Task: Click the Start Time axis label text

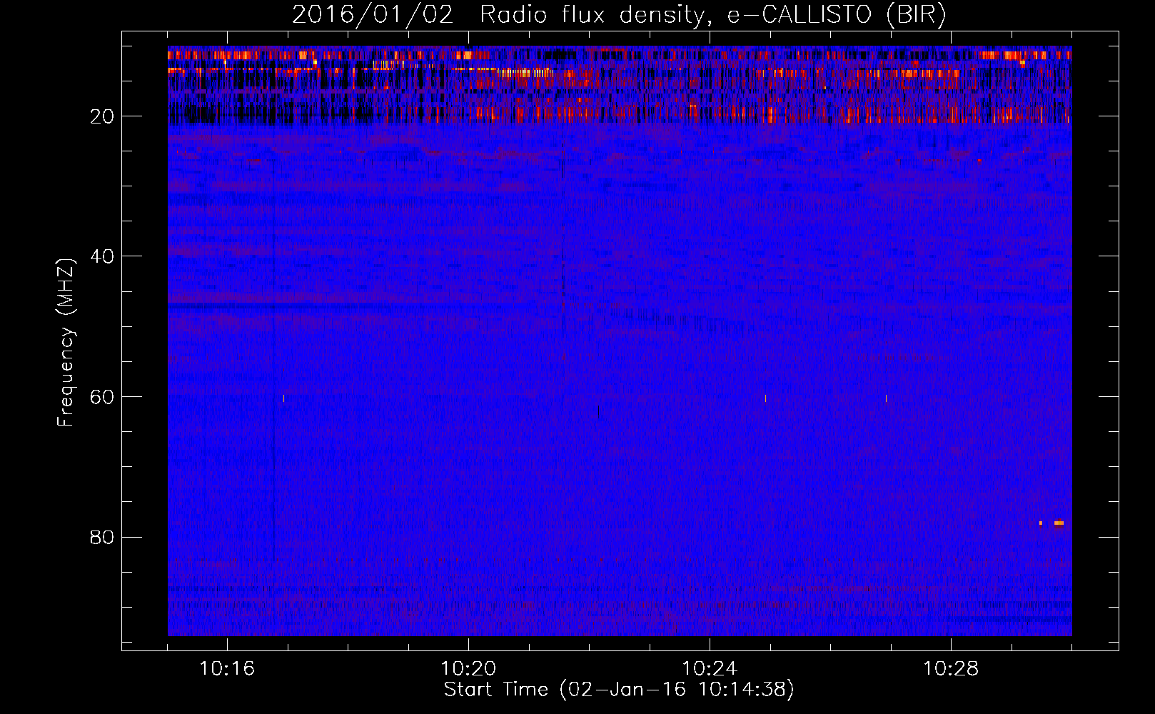Action: tap(619, 690)
